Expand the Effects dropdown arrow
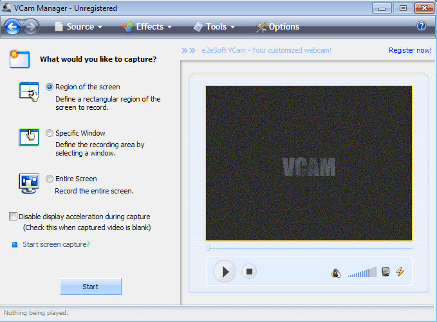The width and height of the screenshot is (437, 322). (x=169, y=27)
